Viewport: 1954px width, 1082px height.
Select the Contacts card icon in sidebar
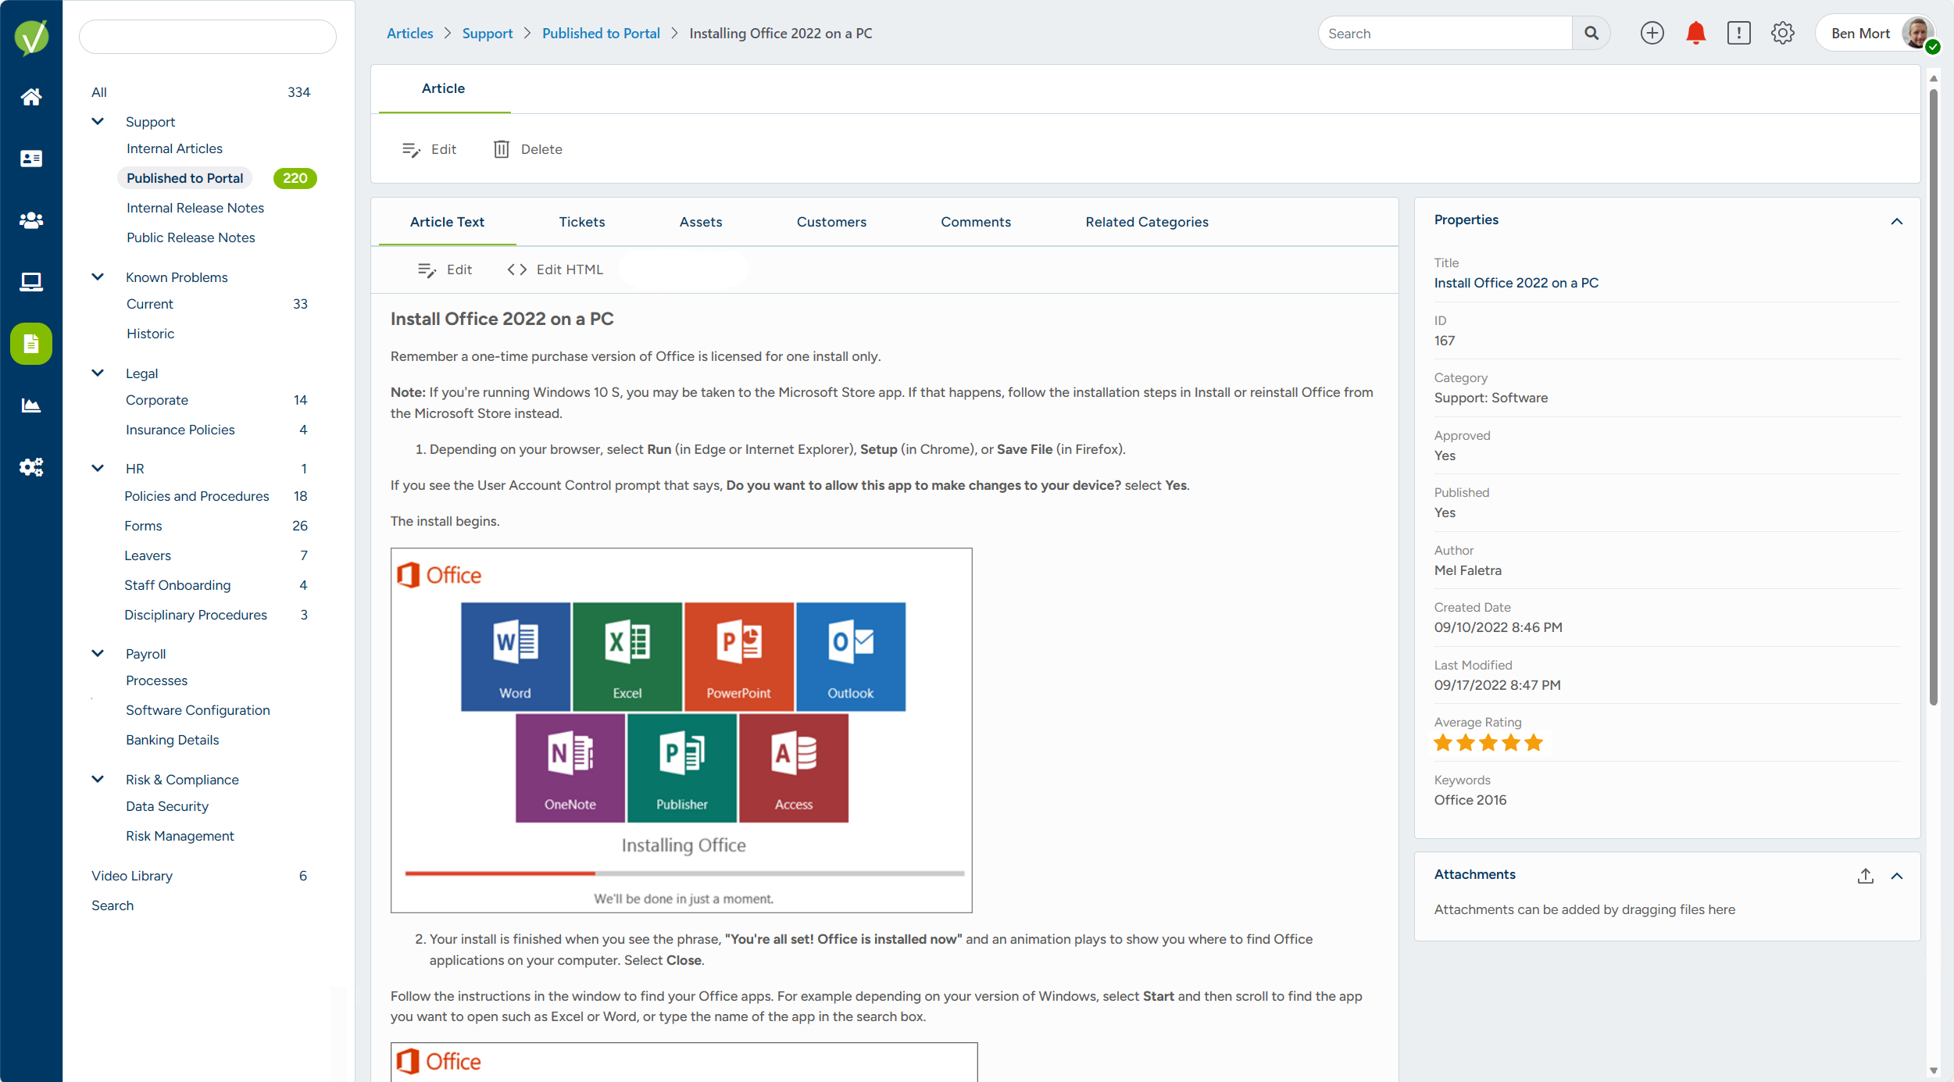[x=30, y=159]
